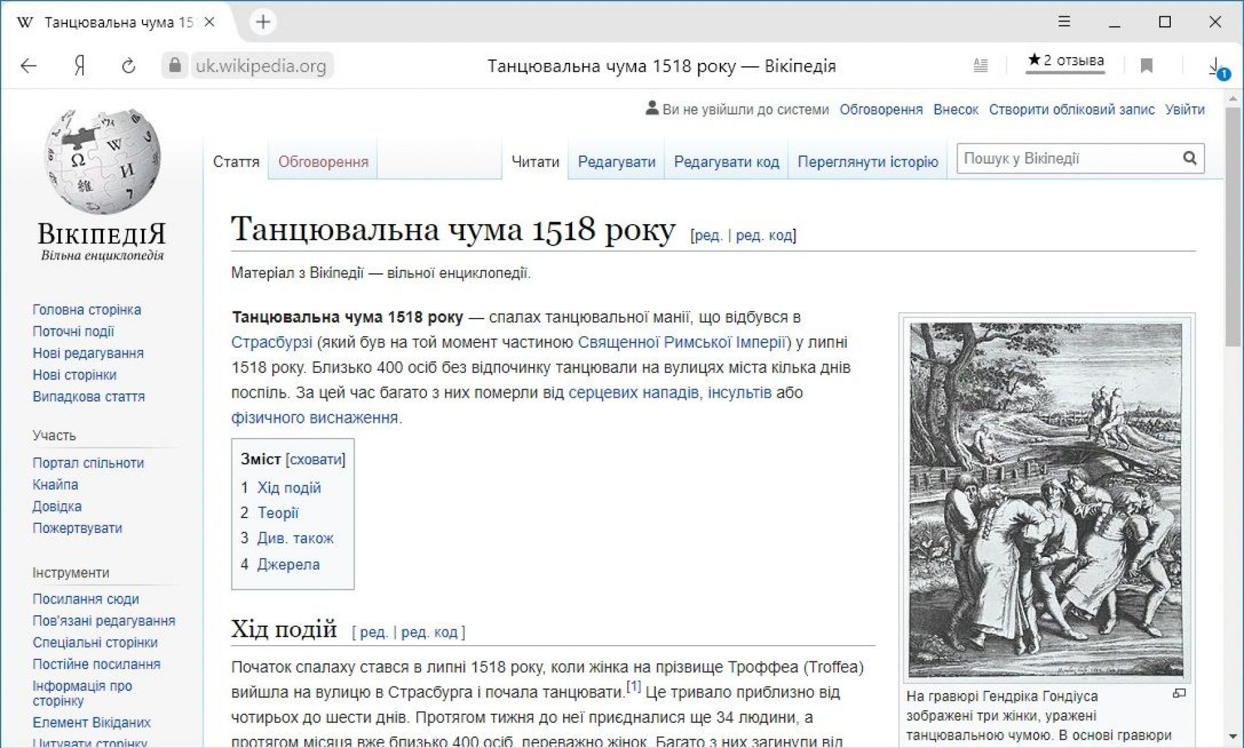
Task: Collapse contents with сховати toggle
Action: pos(316,459)
